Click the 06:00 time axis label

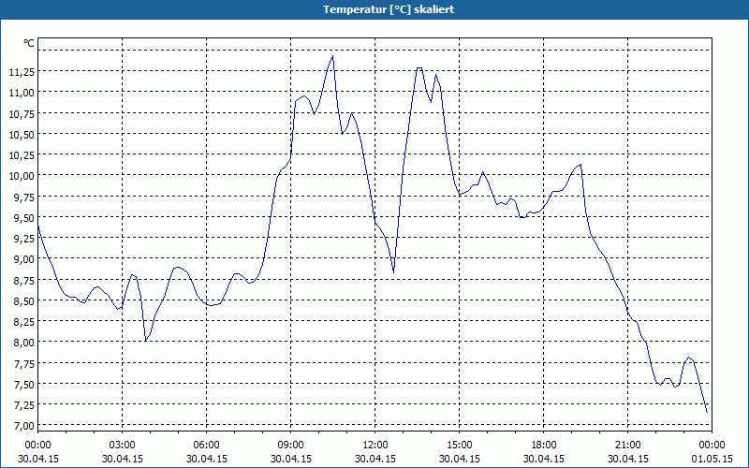pos(206,446)
